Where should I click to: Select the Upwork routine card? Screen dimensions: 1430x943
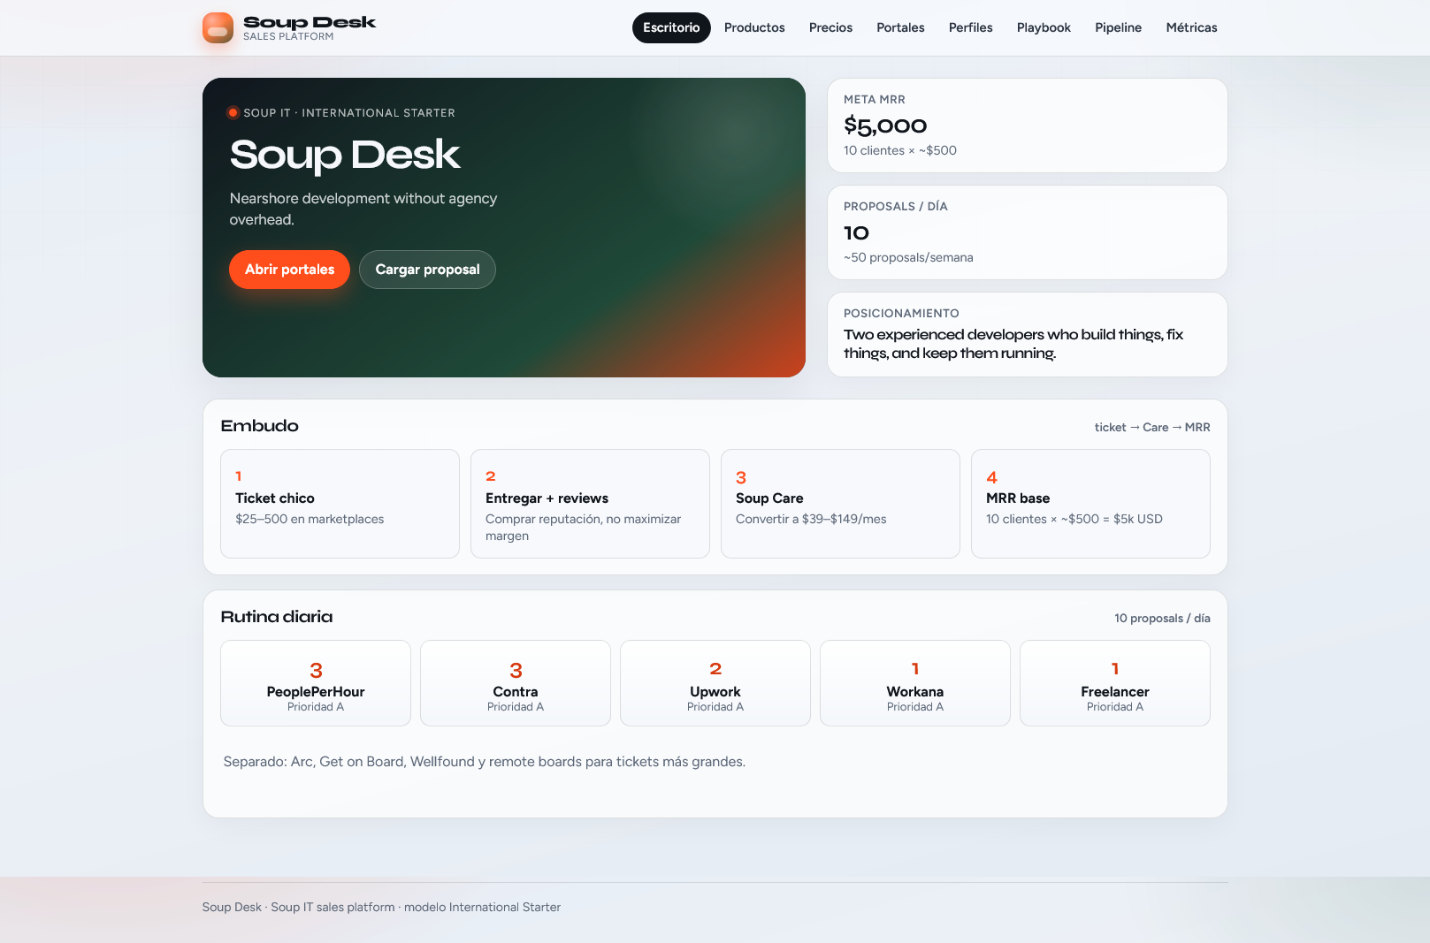point(715,683)
